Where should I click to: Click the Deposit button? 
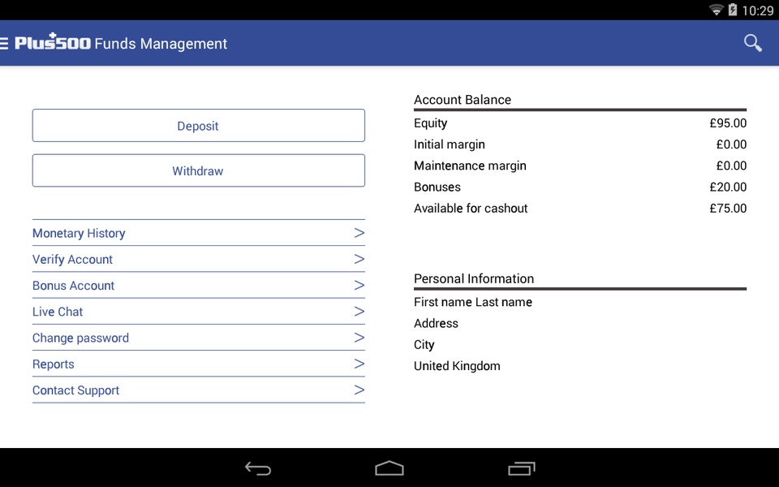click(199, 126)
